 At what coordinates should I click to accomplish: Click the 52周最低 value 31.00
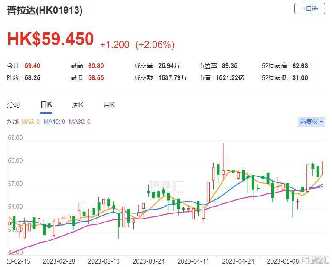pyautogui.click(x=300, y=78)
